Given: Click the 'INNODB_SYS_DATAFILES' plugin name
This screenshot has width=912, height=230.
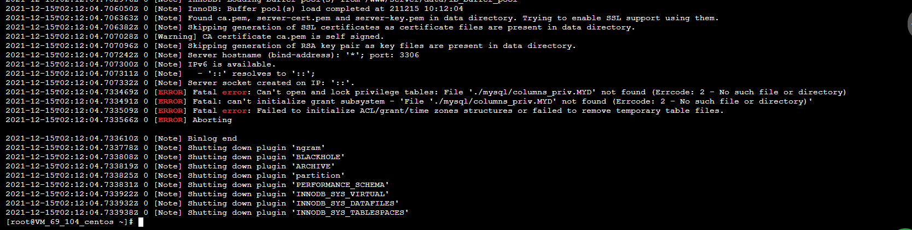Looking at the screenshot, I should (345, 203).
